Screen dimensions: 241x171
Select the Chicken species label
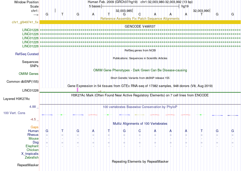click(x=32, y=150)
